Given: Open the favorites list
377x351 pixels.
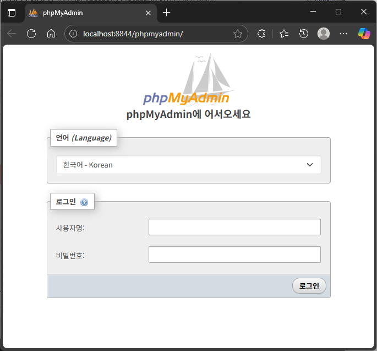Looking at the screenshot, I should click(x=284, y=34).
